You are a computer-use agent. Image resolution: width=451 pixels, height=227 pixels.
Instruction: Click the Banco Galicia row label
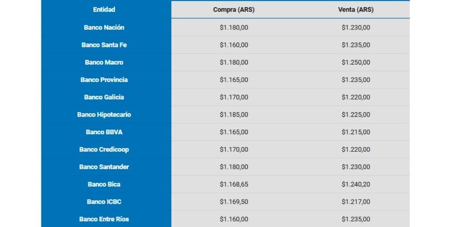click(104, 97)
